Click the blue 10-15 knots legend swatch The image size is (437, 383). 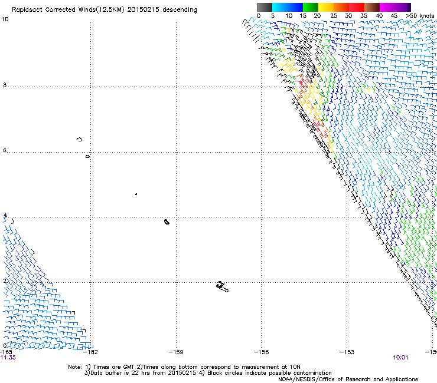[295, 7]
